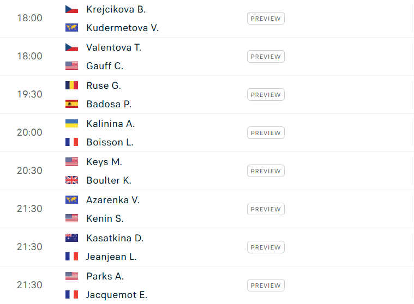The height and width of the screenshot is (304, 414).
Task: Open preview for Keys vs Boulter match
Action: (266, 171)
